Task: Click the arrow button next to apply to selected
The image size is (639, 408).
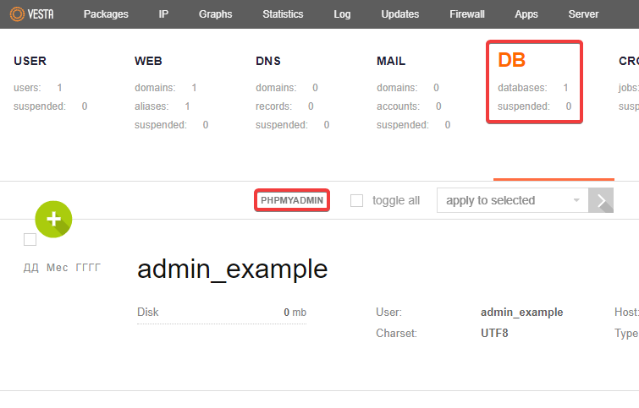Action: coord(601,200)
